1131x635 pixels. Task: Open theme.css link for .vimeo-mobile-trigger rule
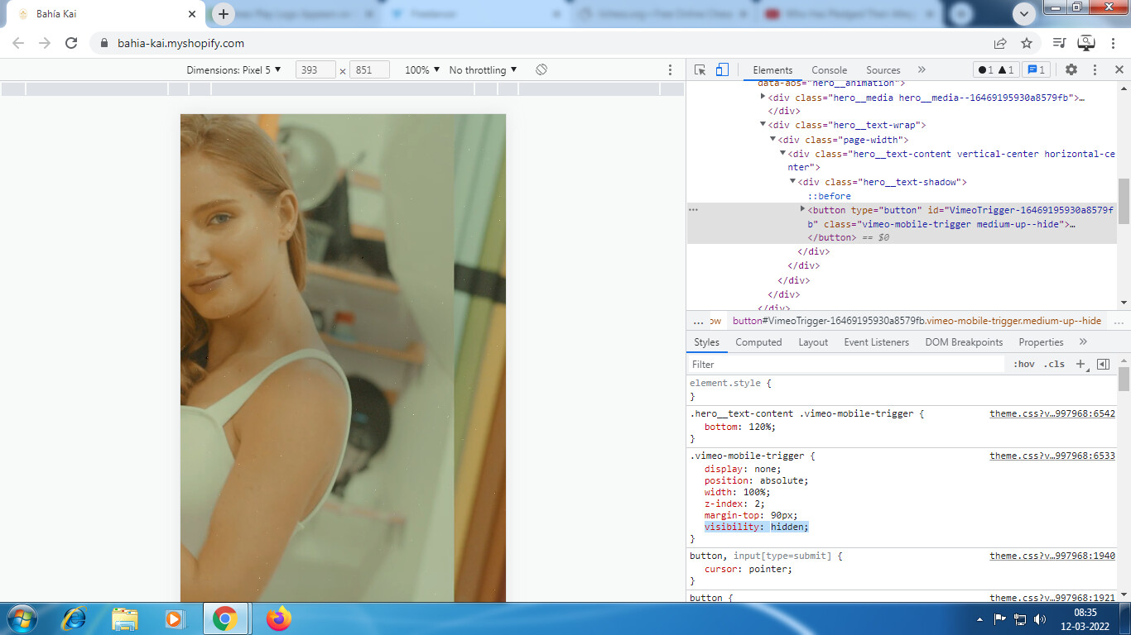[x=1052, y=456]
